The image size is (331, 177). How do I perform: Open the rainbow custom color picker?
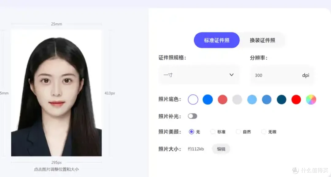point(311,100)
